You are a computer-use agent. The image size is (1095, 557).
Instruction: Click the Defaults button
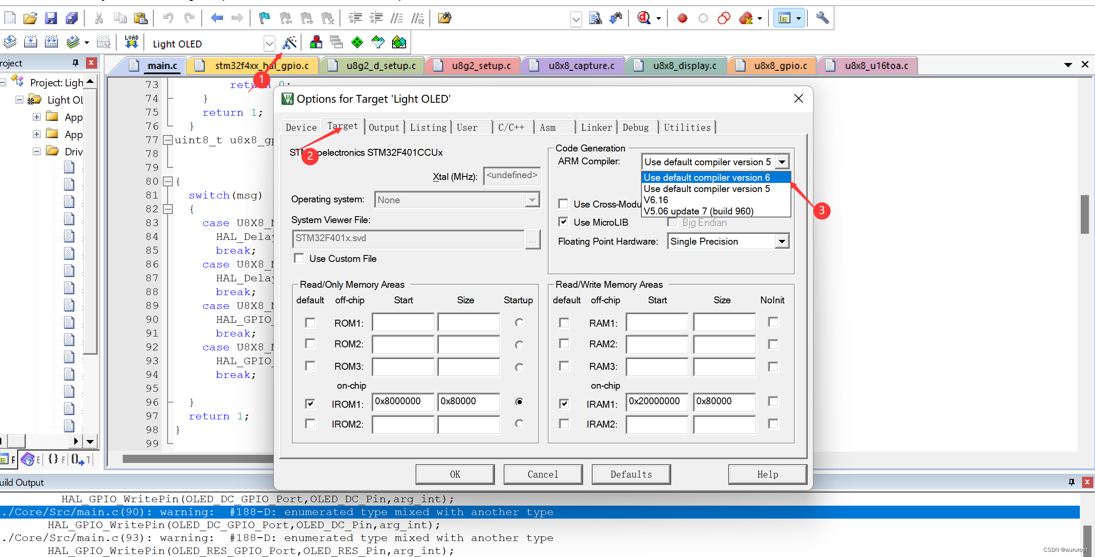tap(631, 474)
